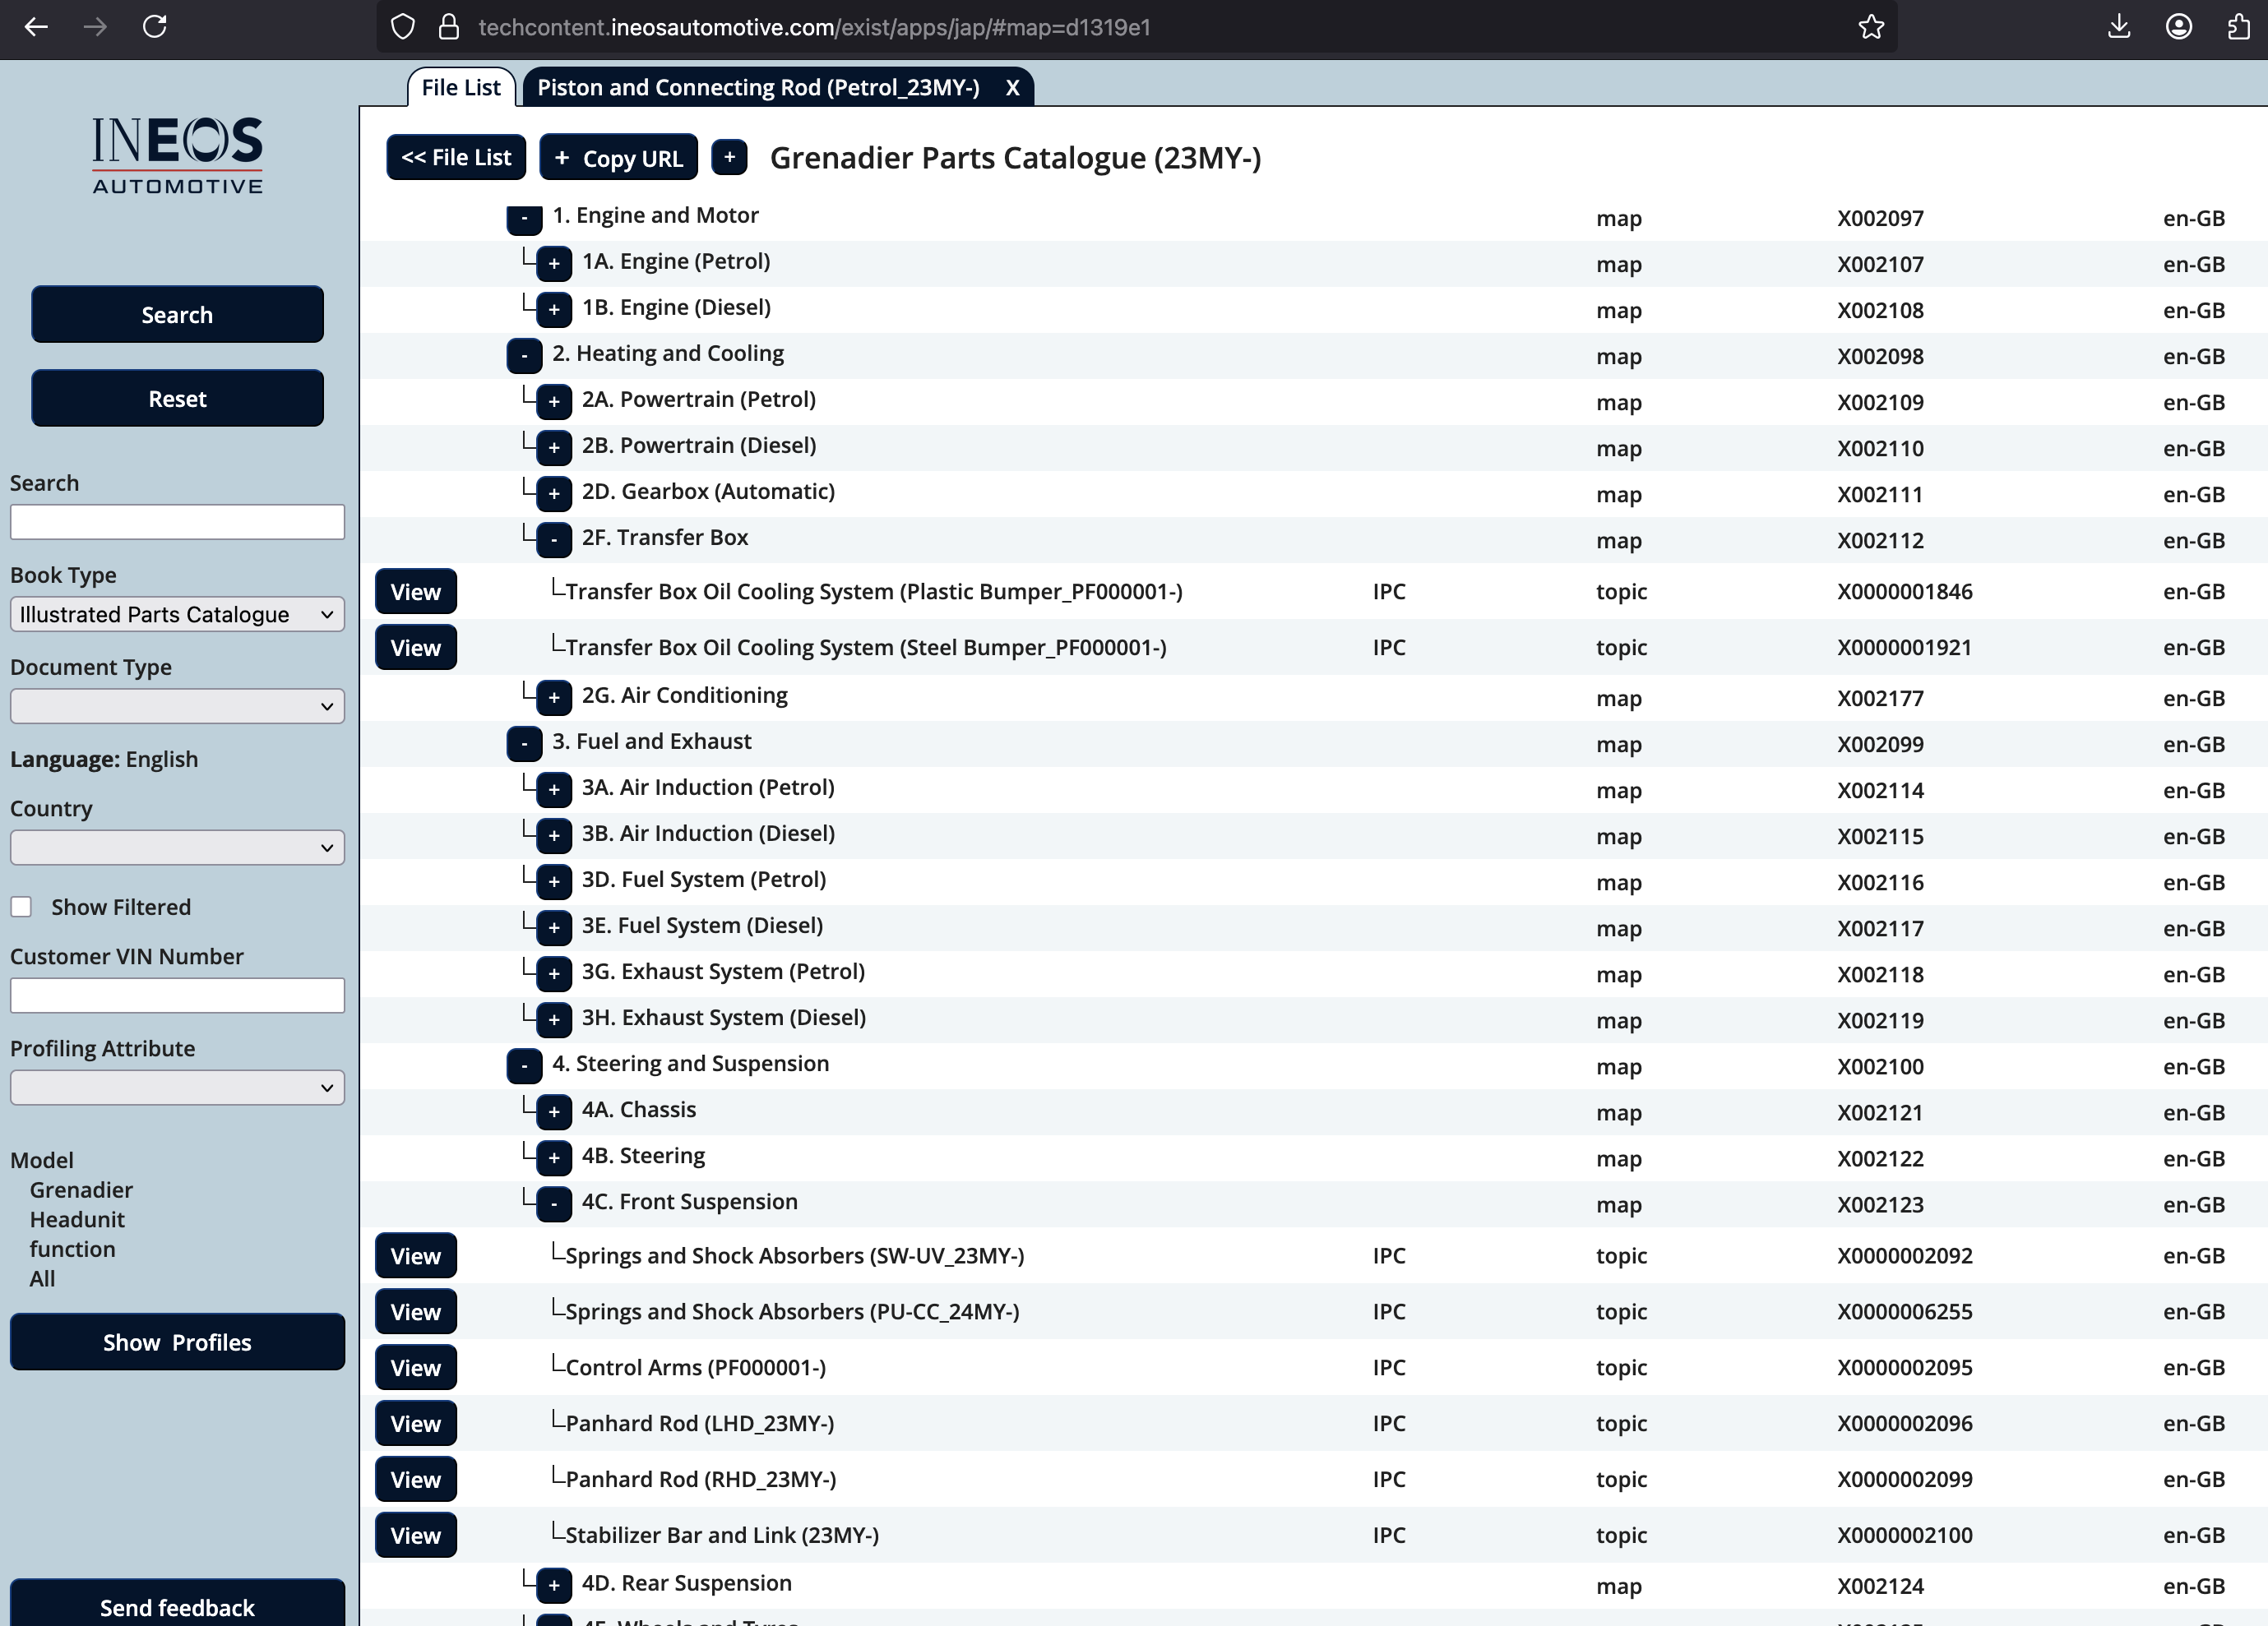Focus the Search text field
The width and height of the screenshot is (2268, 1626).
point(177,522)
